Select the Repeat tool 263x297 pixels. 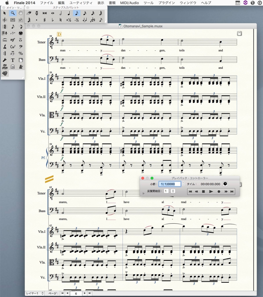[5, 53]
